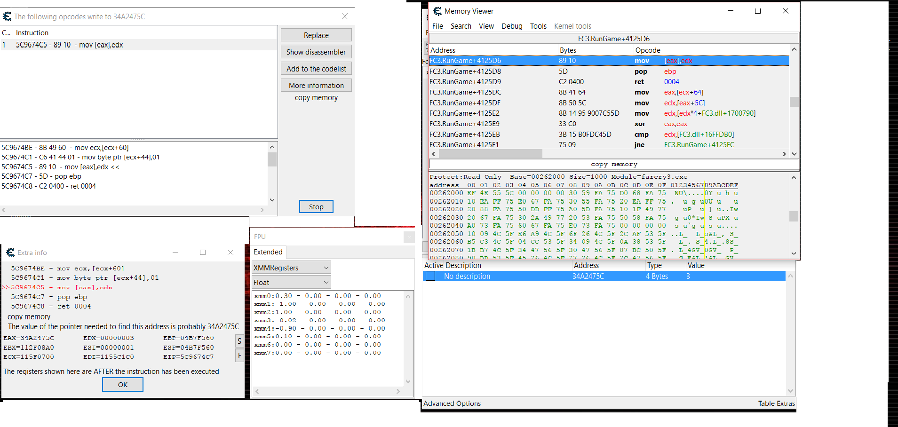This screenshot has width=898, height=427.
Task: Open the Tools menu in Memory Viewer
Action: tap(538, 26)
